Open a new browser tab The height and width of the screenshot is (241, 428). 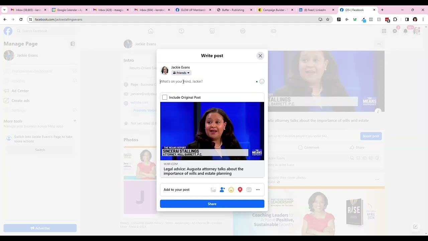[x=382, y=10]
